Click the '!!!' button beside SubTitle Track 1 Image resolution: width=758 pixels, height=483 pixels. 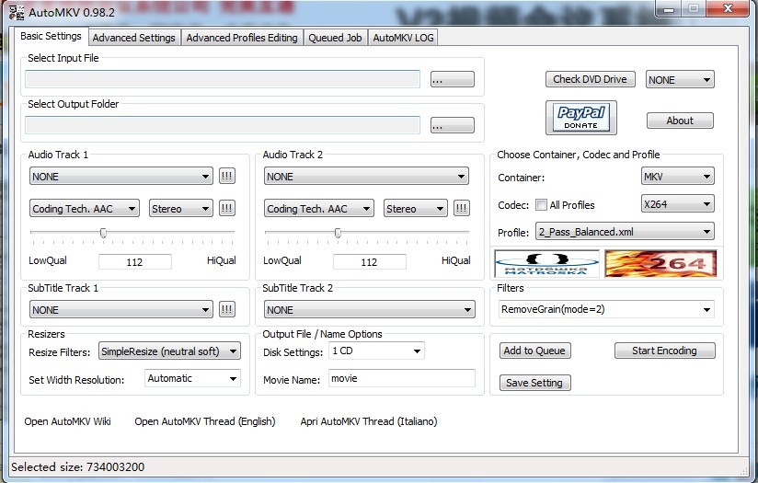point(226,310)
